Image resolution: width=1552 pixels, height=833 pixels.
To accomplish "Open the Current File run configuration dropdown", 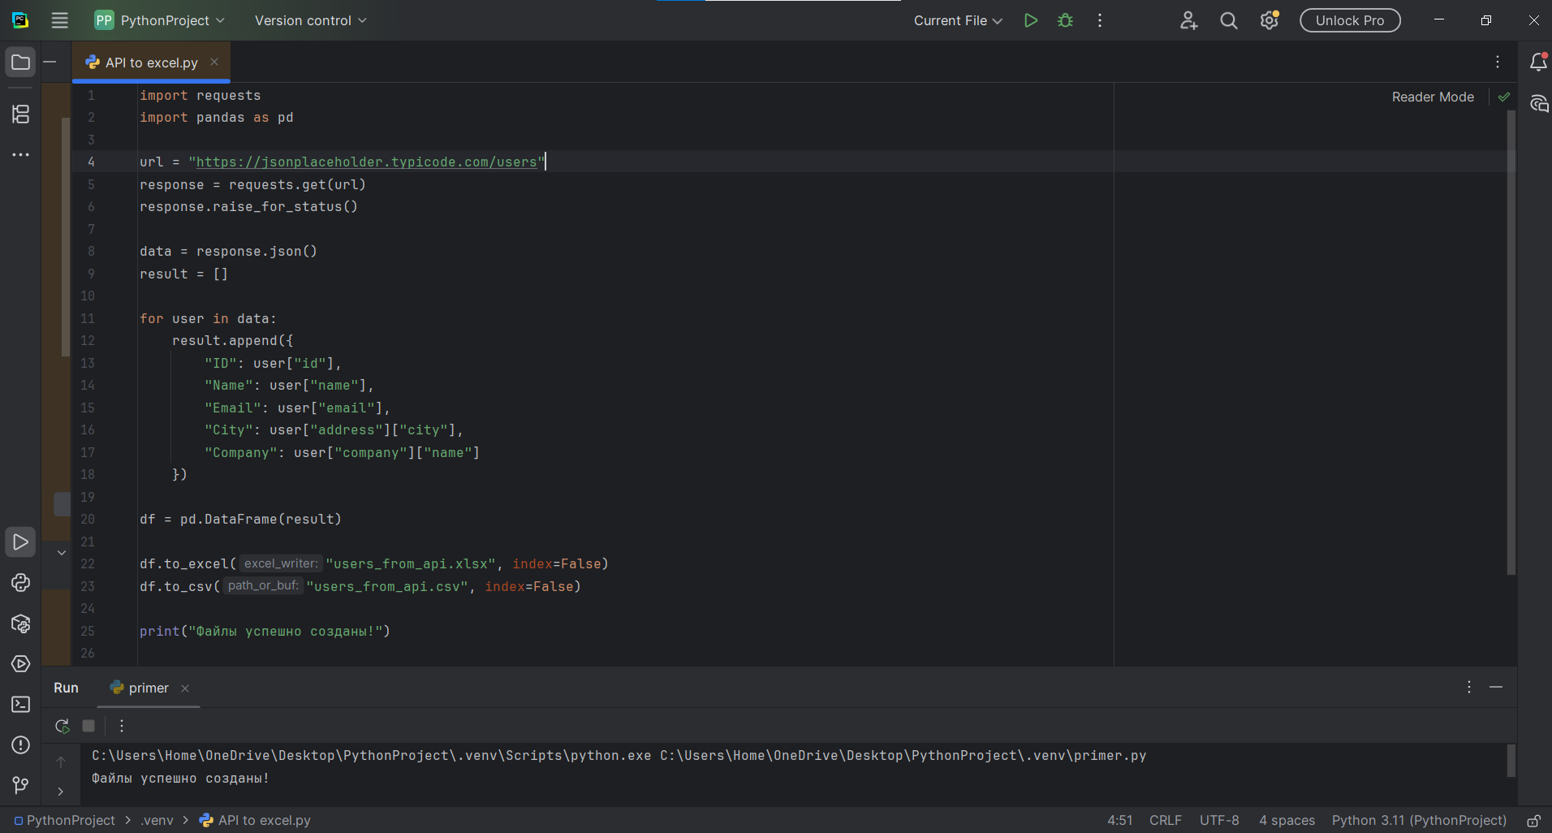I will 958,20.
